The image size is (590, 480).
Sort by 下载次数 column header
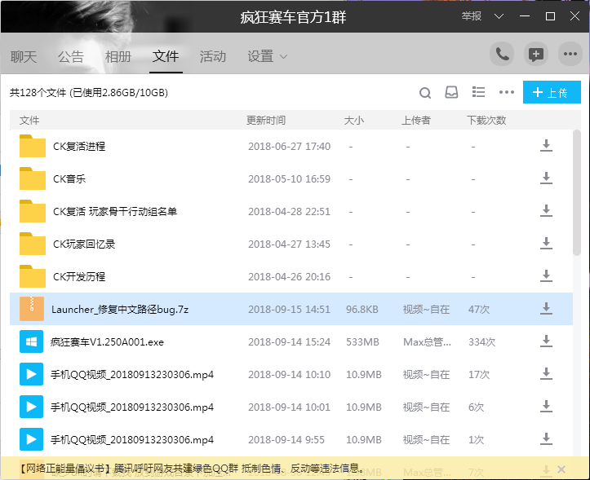[x=486, y=121]
